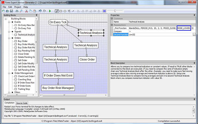Viewport: 198px width, 124px height.
Task: Click the Paste clipboard icon
Action: point(35,11)
